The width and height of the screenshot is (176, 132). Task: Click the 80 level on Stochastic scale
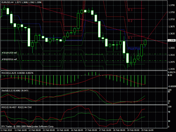click(x=169, y=92)
